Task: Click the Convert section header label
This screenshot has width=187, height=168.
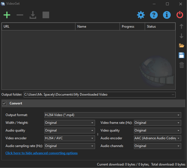Action: click(16, 103)
